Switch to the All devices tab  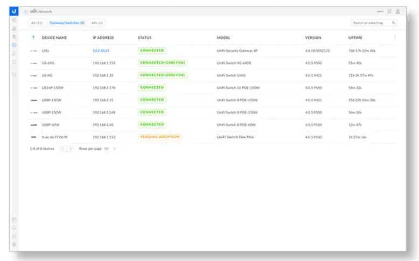(x=37, y=23)
